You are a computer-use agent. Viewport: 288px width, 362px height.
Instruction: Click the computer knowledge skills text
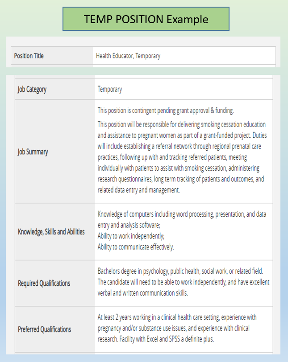[x=182, y=218]
